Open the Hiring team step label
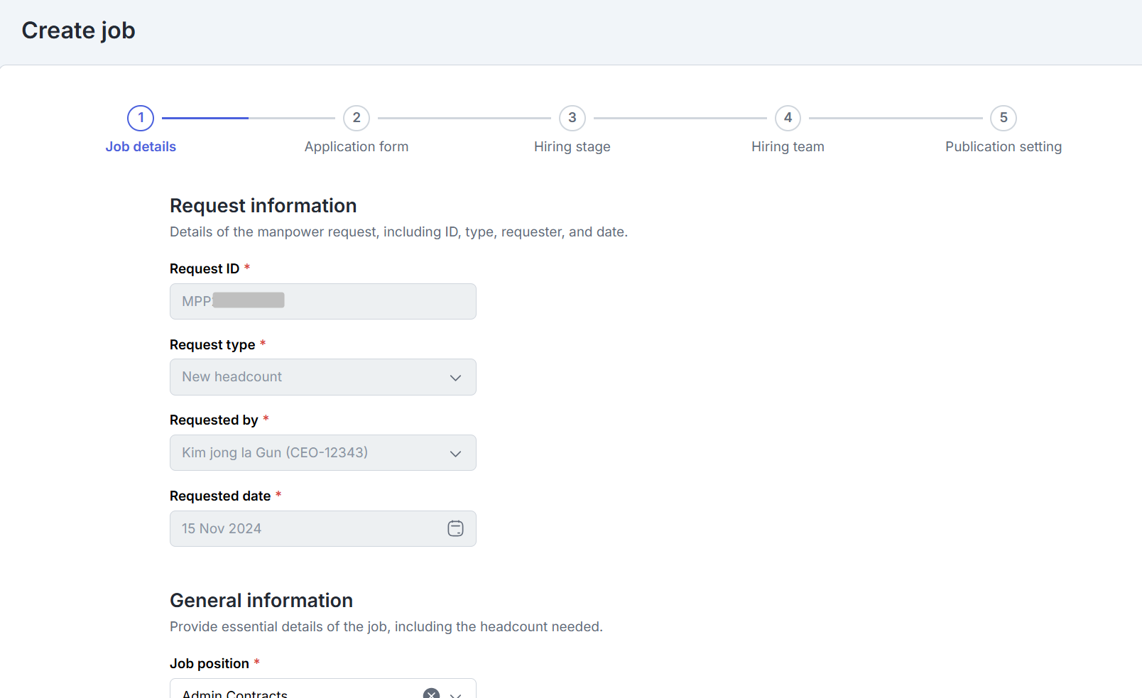Screen dimensions: 1142x698 (788, 147)
